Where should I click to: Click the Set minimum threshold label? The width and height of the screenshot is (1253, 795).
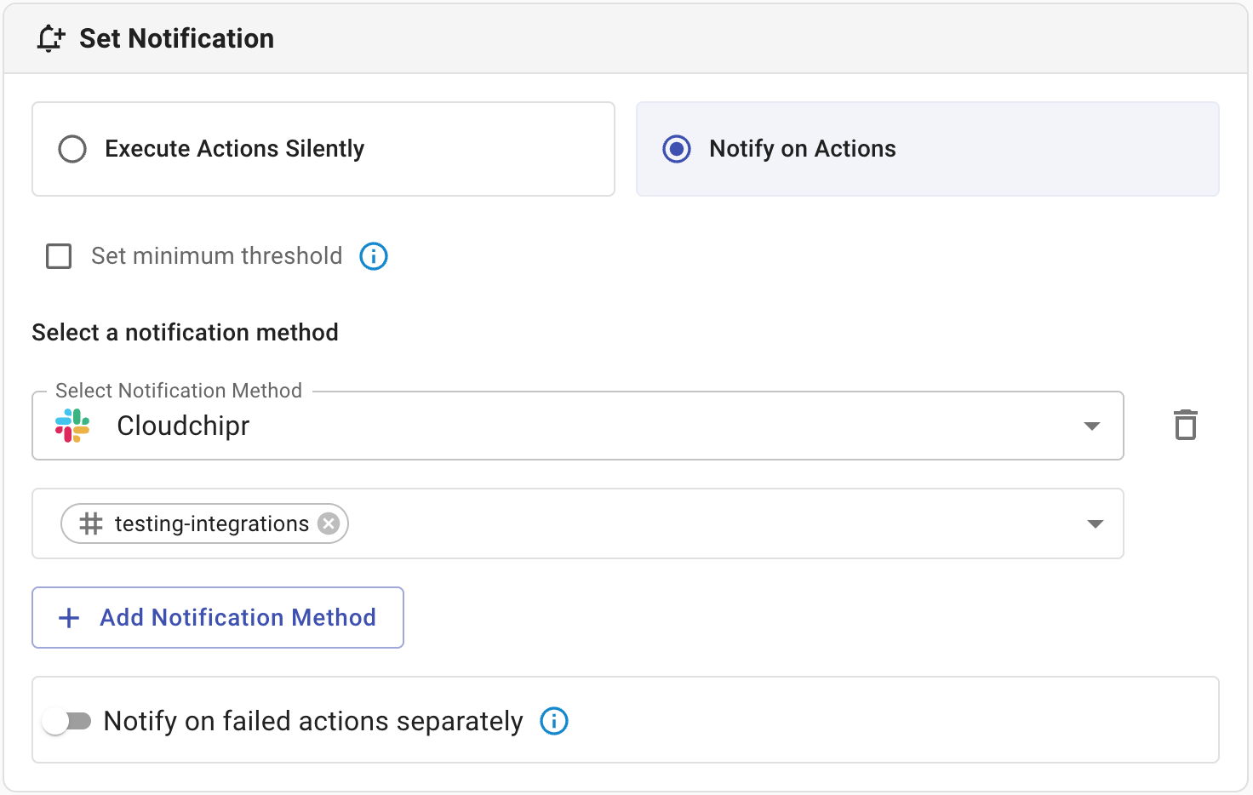216,256
